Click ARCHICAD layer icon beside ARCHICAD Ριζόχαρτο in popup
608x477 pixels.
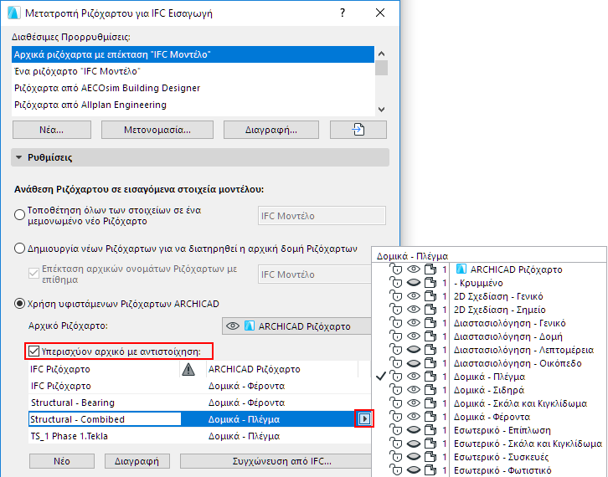[461, 269]
